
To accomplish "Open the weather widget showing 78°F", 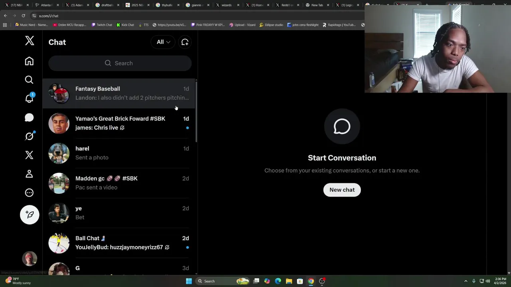I will (x=18, y=281).
